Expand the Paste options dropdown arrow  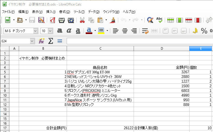click(106, 20)
